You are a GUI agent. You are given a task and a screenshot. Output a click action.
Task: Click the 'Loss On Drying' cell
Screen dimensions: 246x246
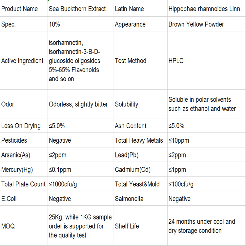pyautogui.click(x=21, y=126)
